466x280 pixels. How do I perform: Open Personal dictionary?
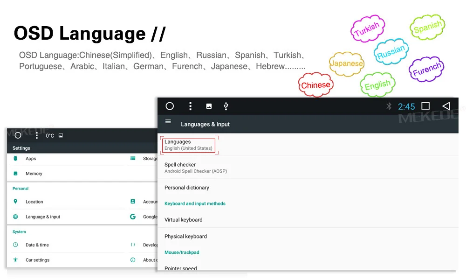tap(308, 188)
